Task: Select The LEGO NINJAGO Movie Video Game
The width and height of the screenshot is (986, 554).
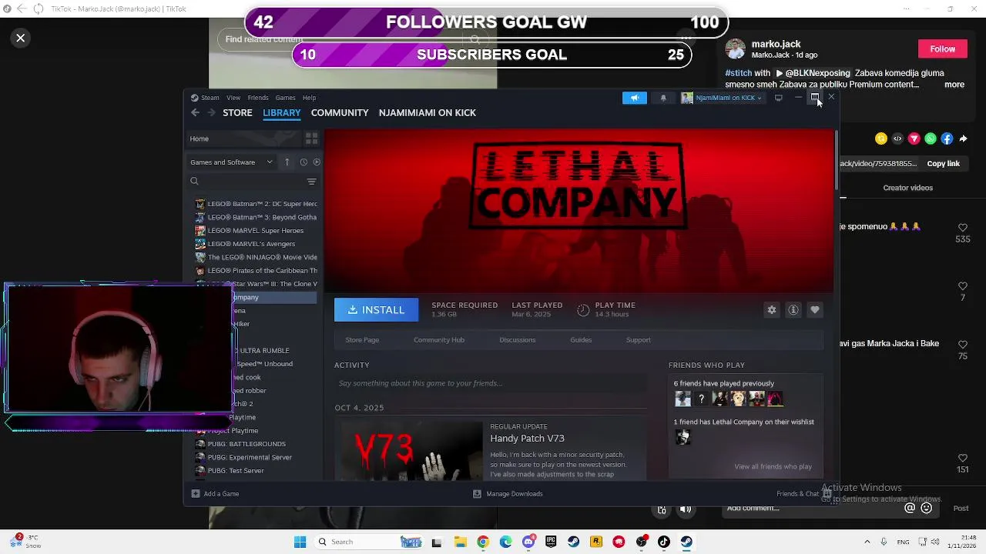Action: [256, 257]
